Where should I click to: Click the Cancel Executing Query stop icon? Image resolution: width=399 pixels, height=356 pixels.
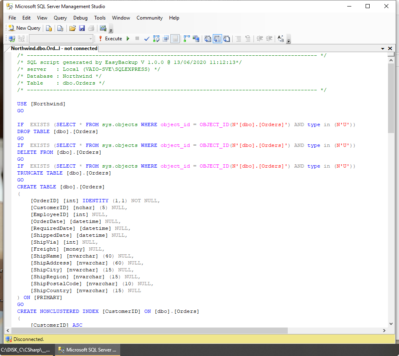pyautogui.click(x=137, y=39)
